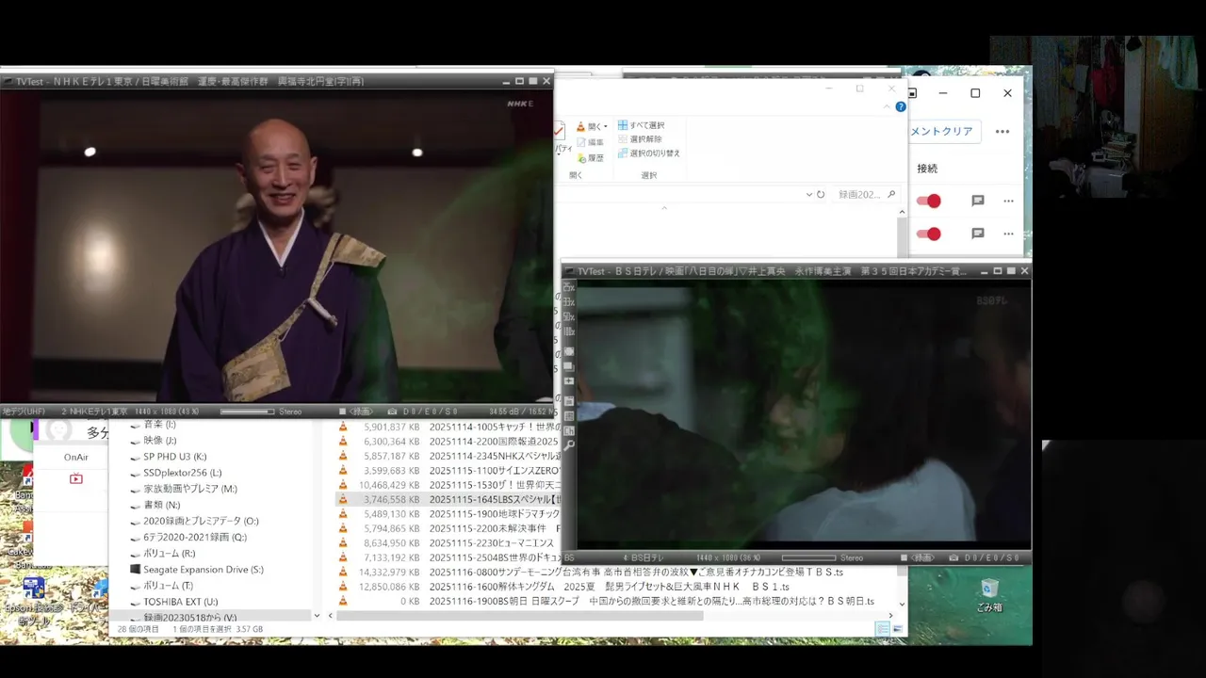Screen dimensions: 1206x678
Task: Click camera capture icon in NHK Eテレ status bar
Action: [391, 412]
